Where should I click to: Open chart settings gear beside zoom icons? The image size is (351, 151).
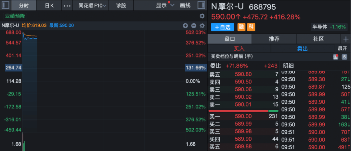coord(202,26)
